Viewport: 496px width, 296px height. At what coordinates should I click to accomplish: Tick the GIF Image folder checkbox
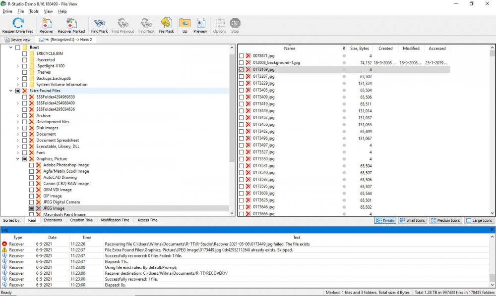coord(32,196)
